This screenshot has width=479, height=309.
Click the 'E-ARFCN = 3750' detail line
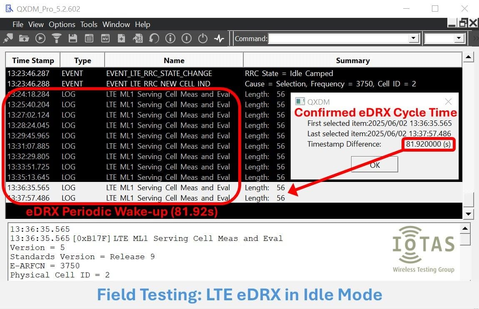[x=45, y=266]
